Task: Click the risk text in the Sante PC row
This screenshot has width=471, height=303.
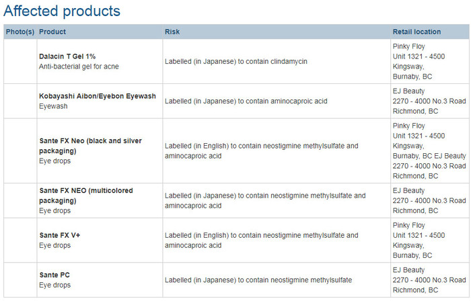Action: tap(258, 279)
